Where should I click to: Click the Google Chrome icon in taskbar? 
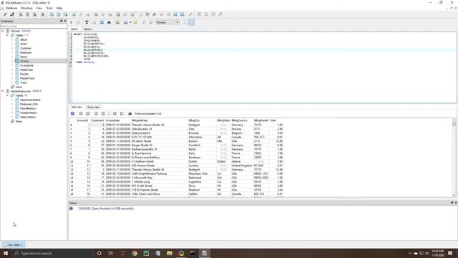(135, 253)
